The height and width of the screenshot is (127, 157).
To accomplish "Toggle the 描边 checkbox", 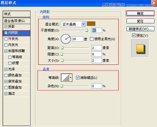I will tap(6, 93).
